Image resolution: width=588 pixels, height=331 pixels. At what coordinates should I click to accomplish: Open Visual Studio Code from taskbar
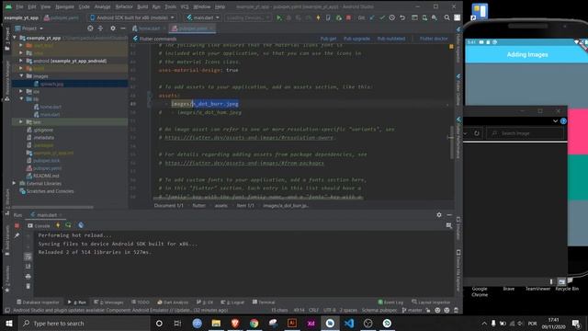(349, 323)
